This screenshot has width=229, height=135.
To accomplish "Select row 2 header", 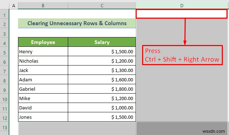I will point(4,23).
